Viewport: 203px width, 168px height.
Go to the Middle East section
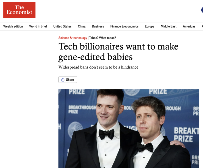coord(169,26)
